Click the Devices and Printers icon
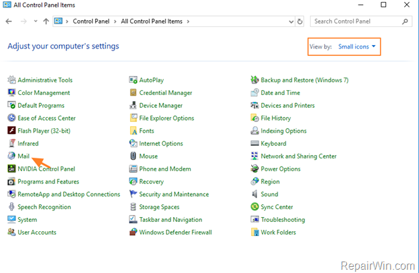This screenshot has height=273, width=419. (x=255, y=105)
